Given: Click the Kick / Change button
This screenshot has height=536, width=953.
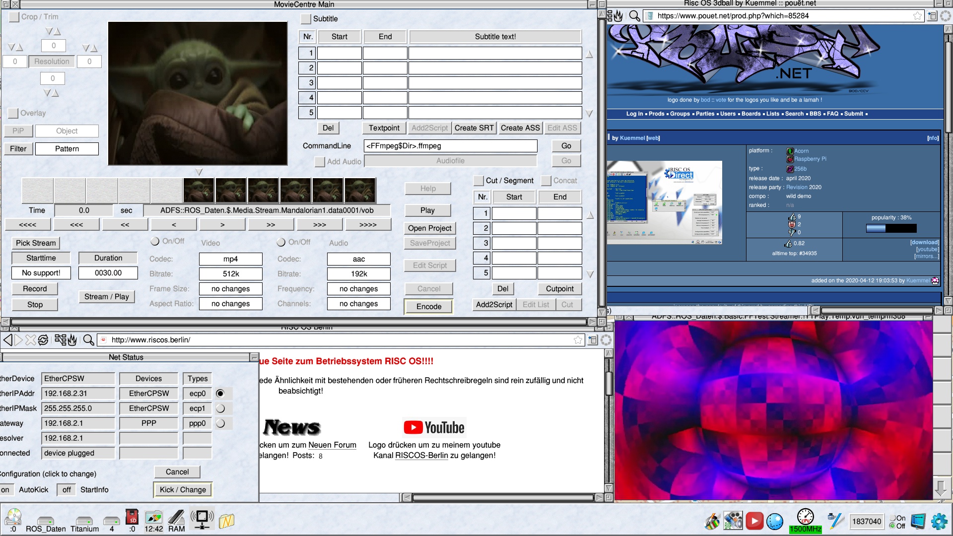Looking at the screenshot, I should (183, 490).
